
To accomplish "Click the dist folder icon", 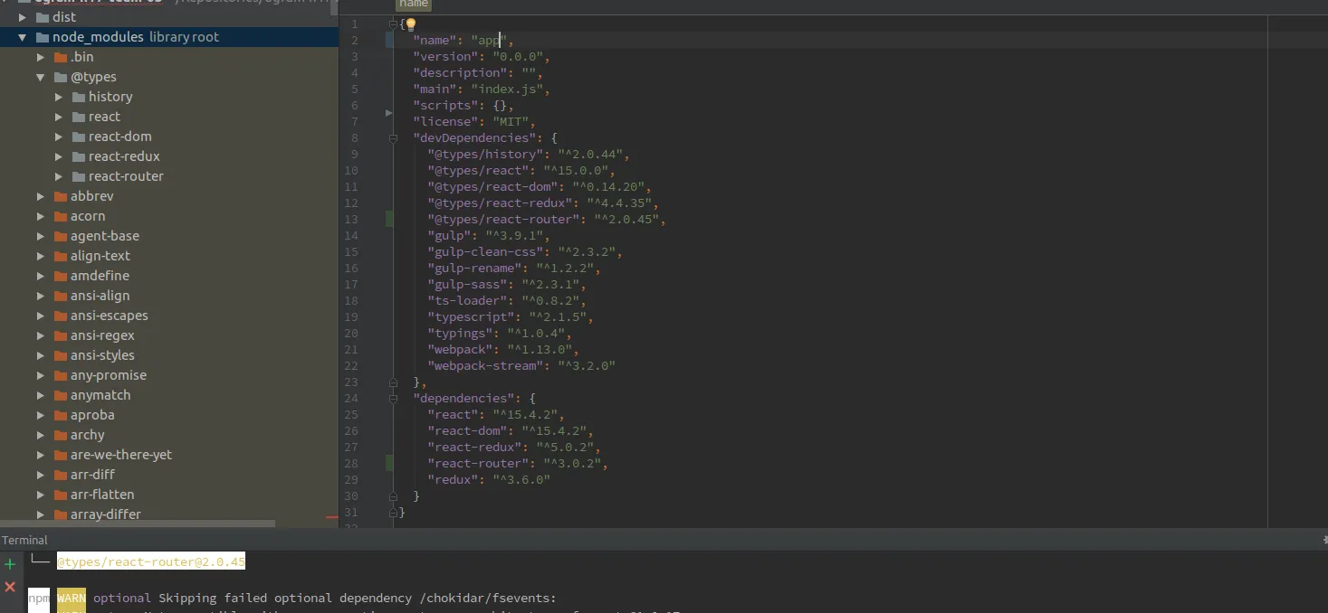I will 43,17.
